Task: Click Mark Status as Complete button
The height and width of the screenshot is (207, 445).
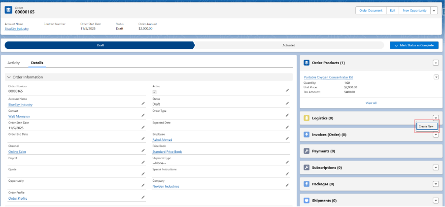Action: point(413,45)
